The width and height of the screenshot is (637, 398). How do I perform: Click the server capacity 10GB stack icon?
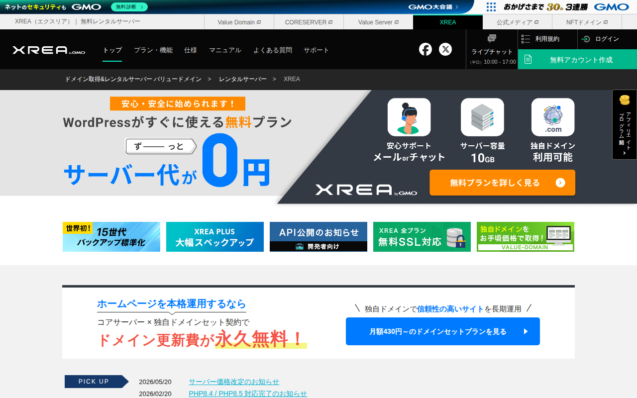tap(482, 117)
